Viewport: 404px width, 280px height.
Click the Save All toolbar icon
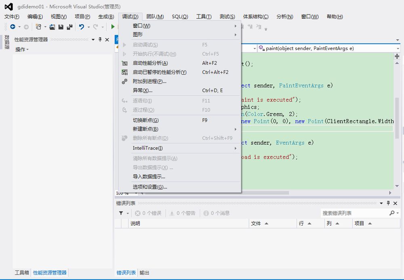pyautogui.click(x=69, y=27)
